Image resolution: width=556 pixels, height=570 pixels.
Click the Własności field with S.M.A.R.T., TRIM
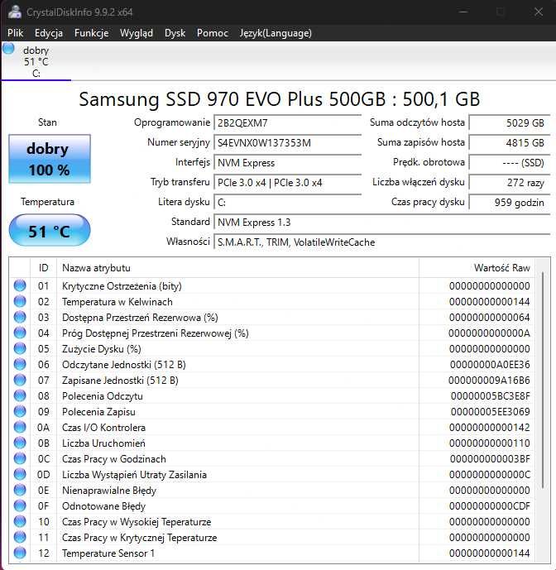point(381,242)
